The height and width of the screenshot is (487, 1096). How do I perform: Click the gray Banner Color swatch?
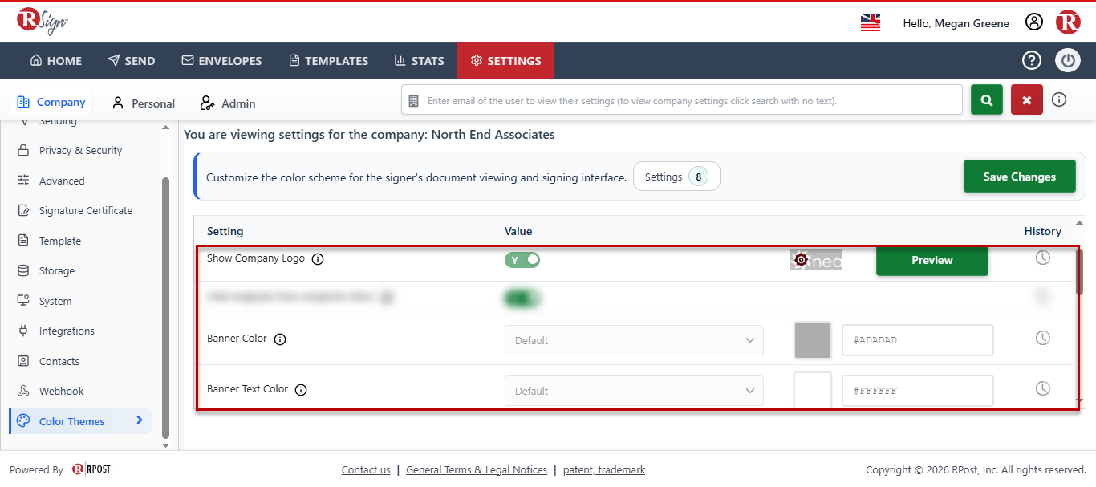[x=813, y=340]
